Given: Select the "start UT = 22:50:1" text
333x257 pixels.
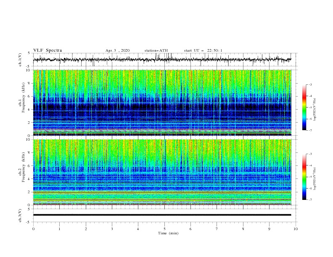Looking at the screenshot, I should [x=203, y=50].
